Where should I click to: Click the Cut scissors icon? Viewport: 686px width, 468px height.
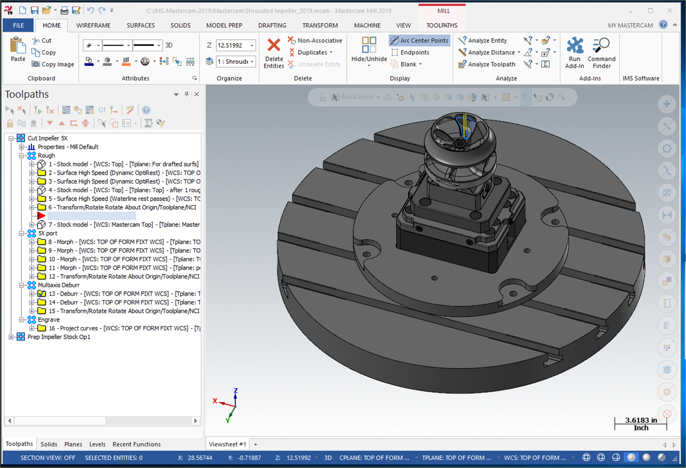[x=35, y=40]
